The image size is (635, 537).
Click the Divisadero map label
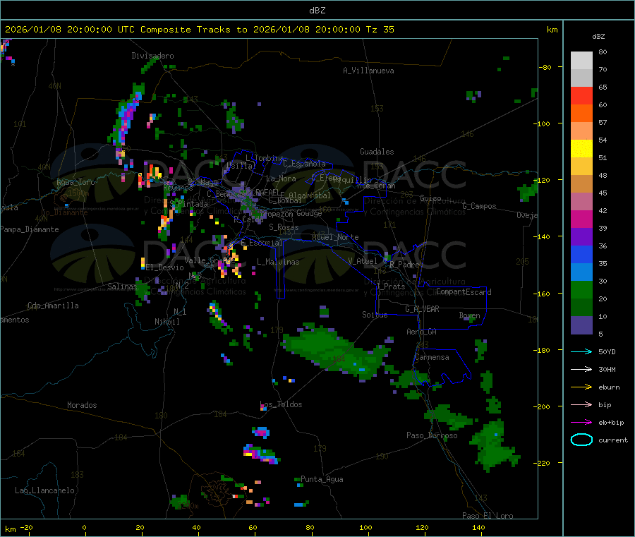[152, 56]
